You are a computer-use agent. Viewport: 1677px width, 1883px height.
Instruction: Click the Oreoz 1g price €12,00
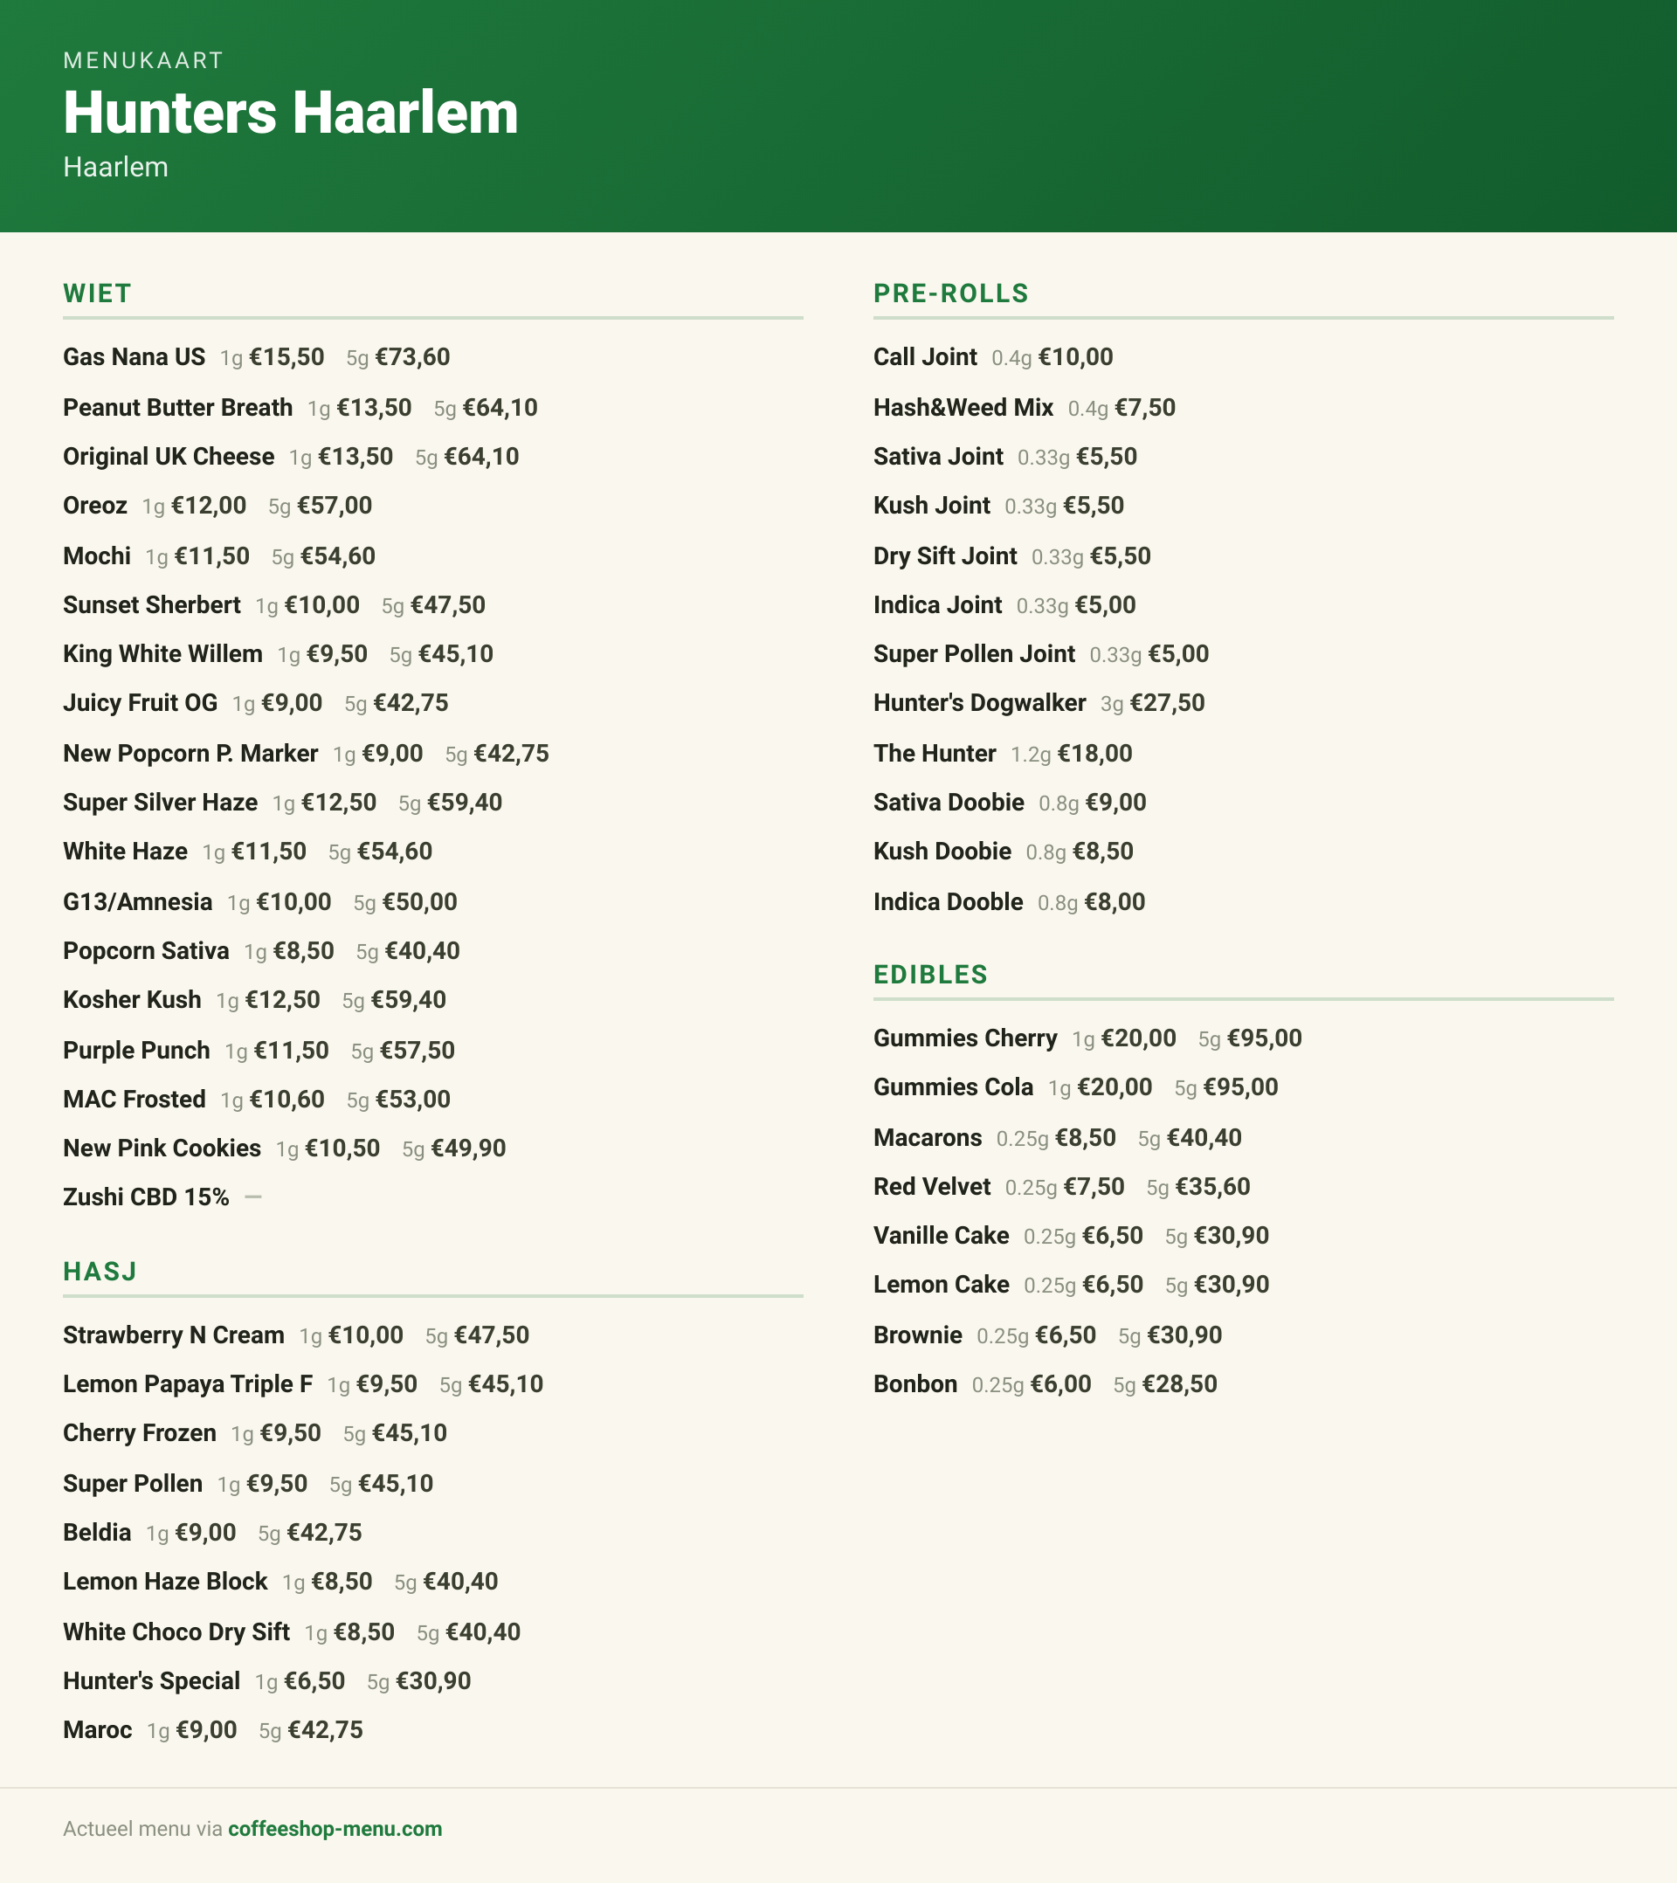tap(208, 506)
